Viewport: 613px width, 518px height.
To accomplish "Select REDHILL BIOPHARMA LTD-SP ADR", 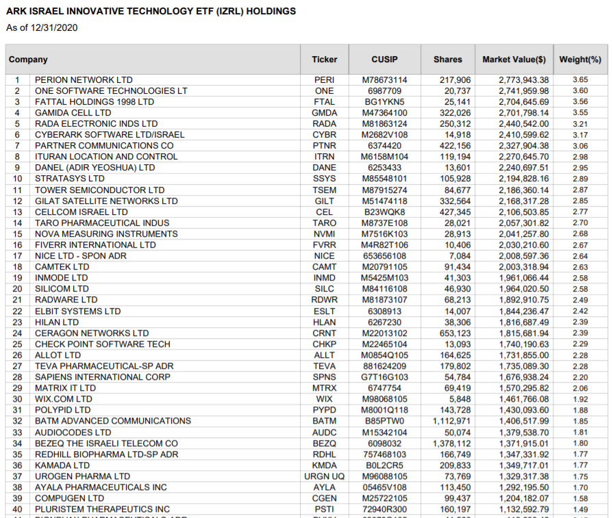I will pyautogui.click(x=106, y=454).
